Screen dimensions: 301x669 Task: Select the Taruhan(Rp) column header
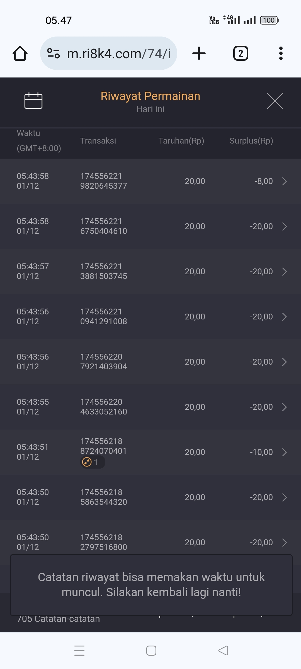pyautogui.click(x=181, y=141)
